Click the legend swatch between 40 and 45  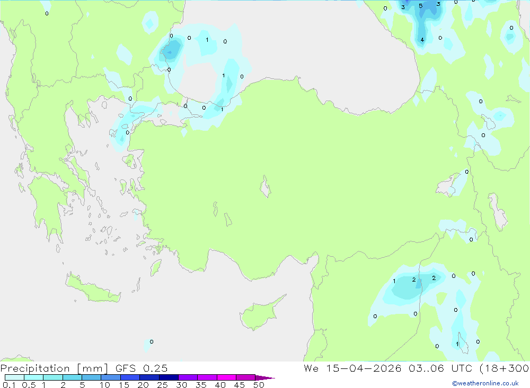(x=226, y=377)
